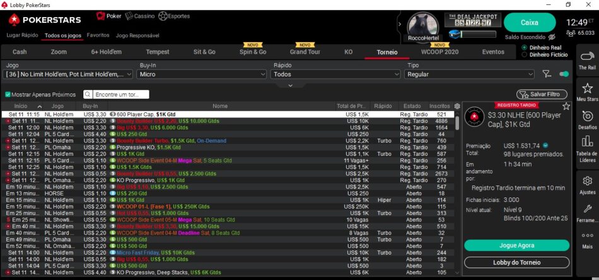Image resolution: width=599 pixels, height=280 pixels.
Task: Click Encontre um torneio search field
Action: pos(121,95)
